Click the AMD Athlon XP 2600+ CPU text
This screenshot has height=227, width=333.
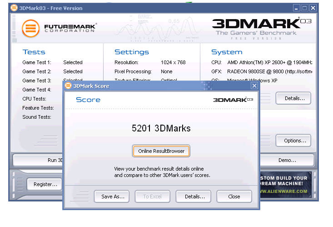(270, 62)
